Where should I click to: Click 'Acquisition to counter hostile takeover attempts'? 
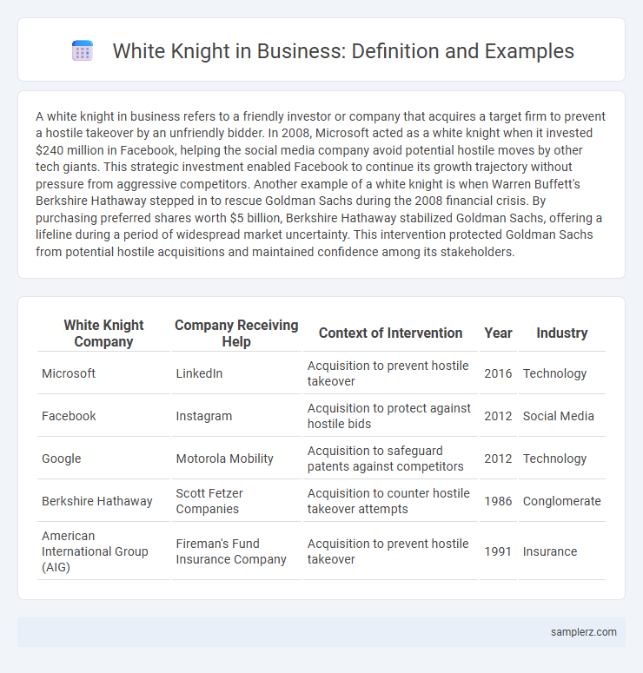388,501
